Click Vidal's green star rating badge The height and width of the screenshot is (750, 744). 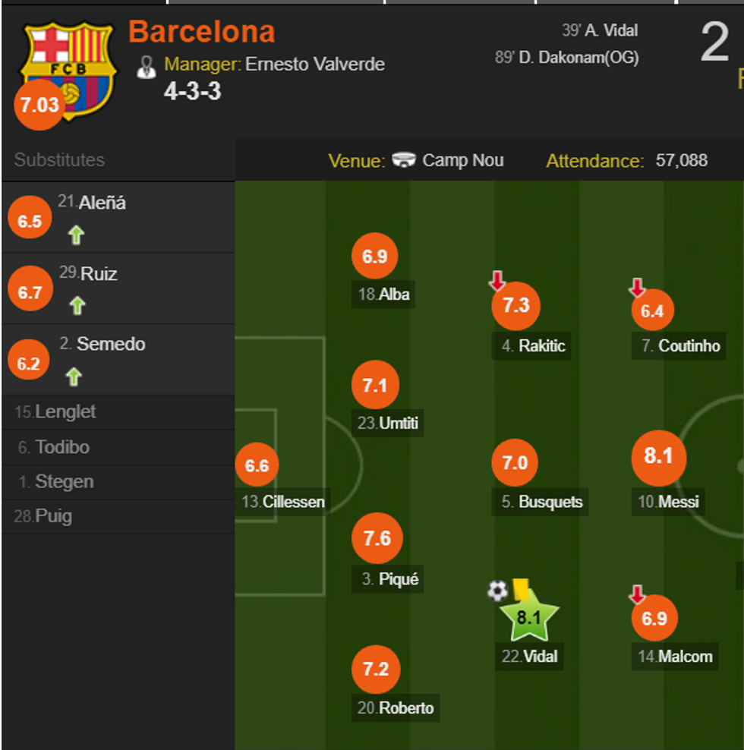[528, 616]
